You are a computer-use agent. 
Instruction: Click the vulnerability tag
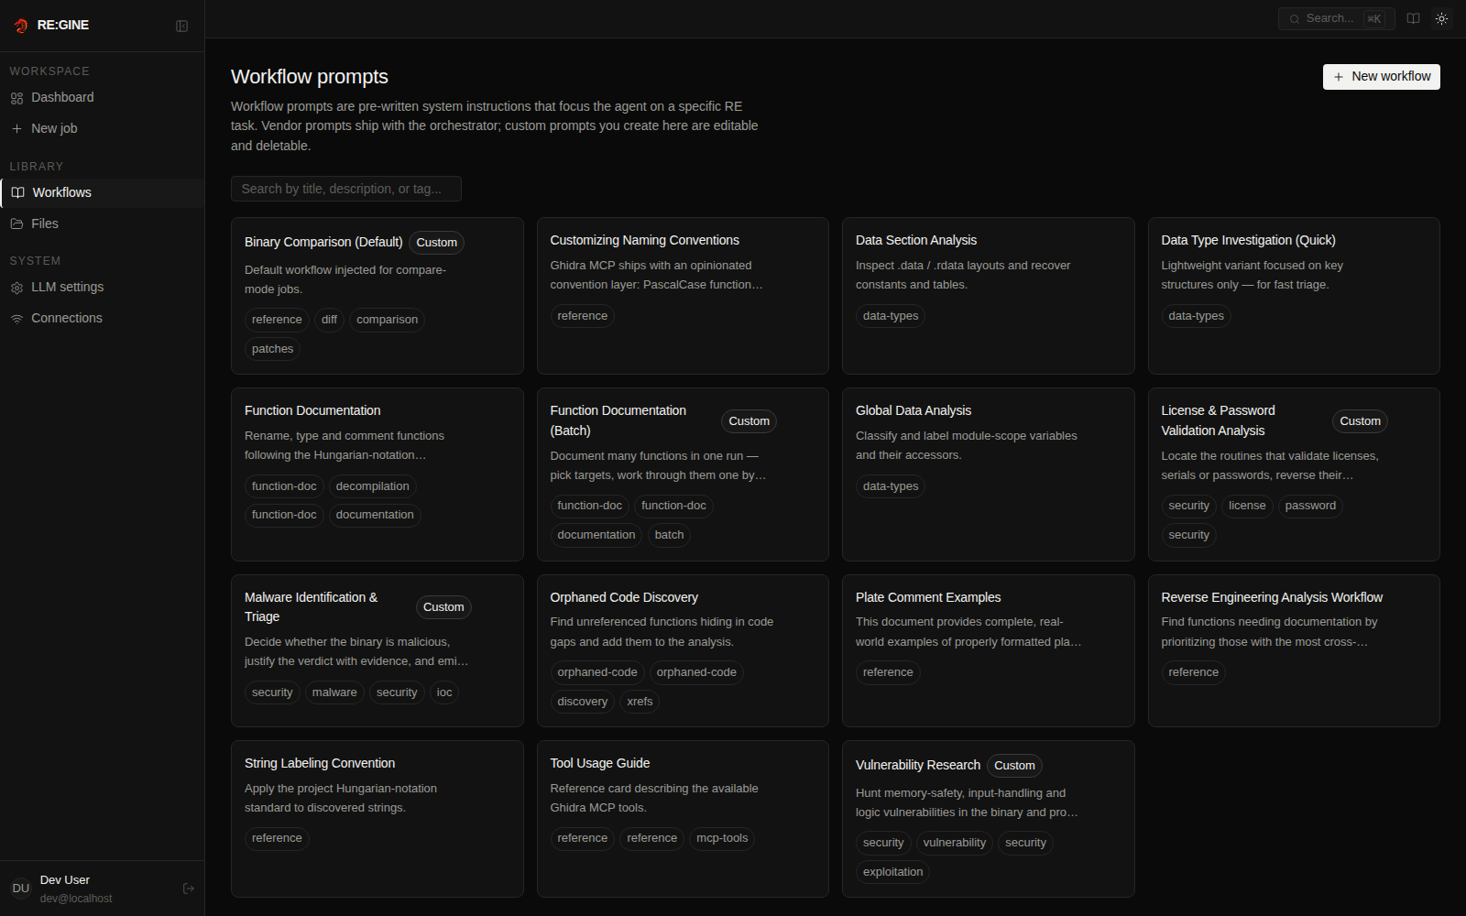point(955,843)
